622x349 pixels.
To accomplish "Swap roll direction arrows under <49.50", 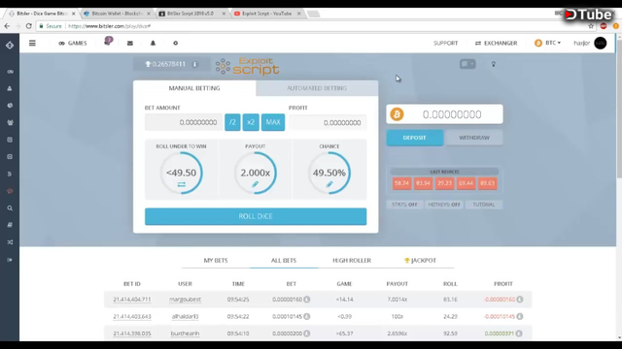I will click(x=182, y=184).
